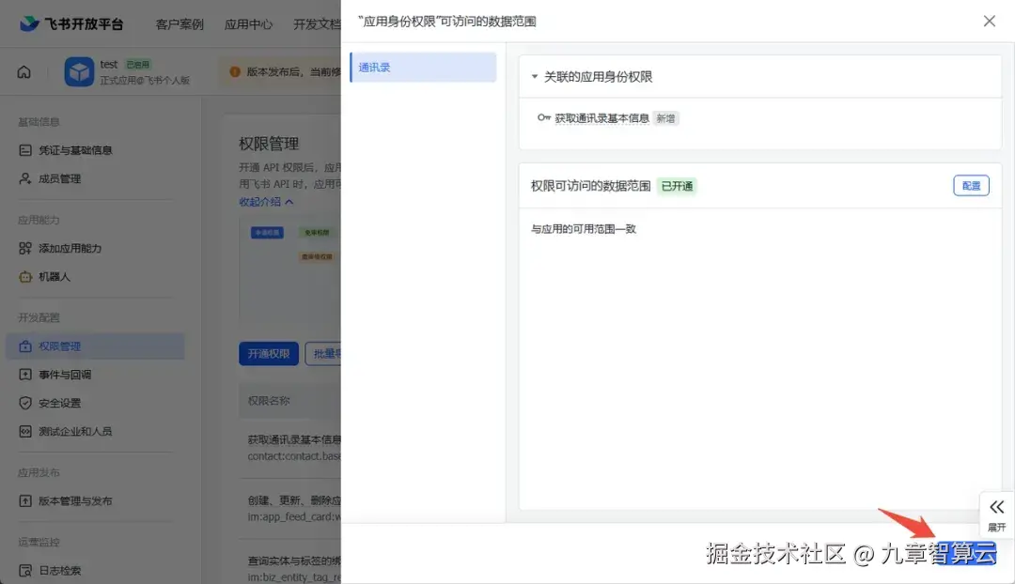Collapse the 关联的应用身份权限 section
1015x584 pixels.
click(x=534, y=76)
